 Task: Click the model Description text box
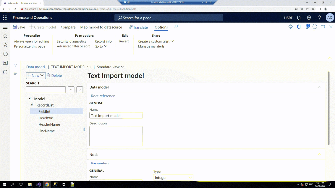pyautogui.click(x=116, y=136)
